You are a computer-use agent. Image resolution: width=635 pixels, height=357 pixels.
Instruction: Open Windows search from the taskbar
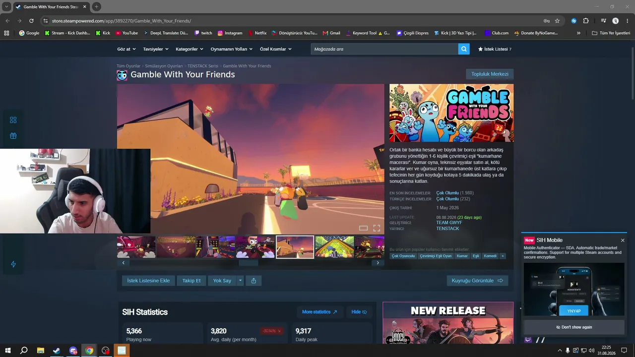tap(24, 351)
